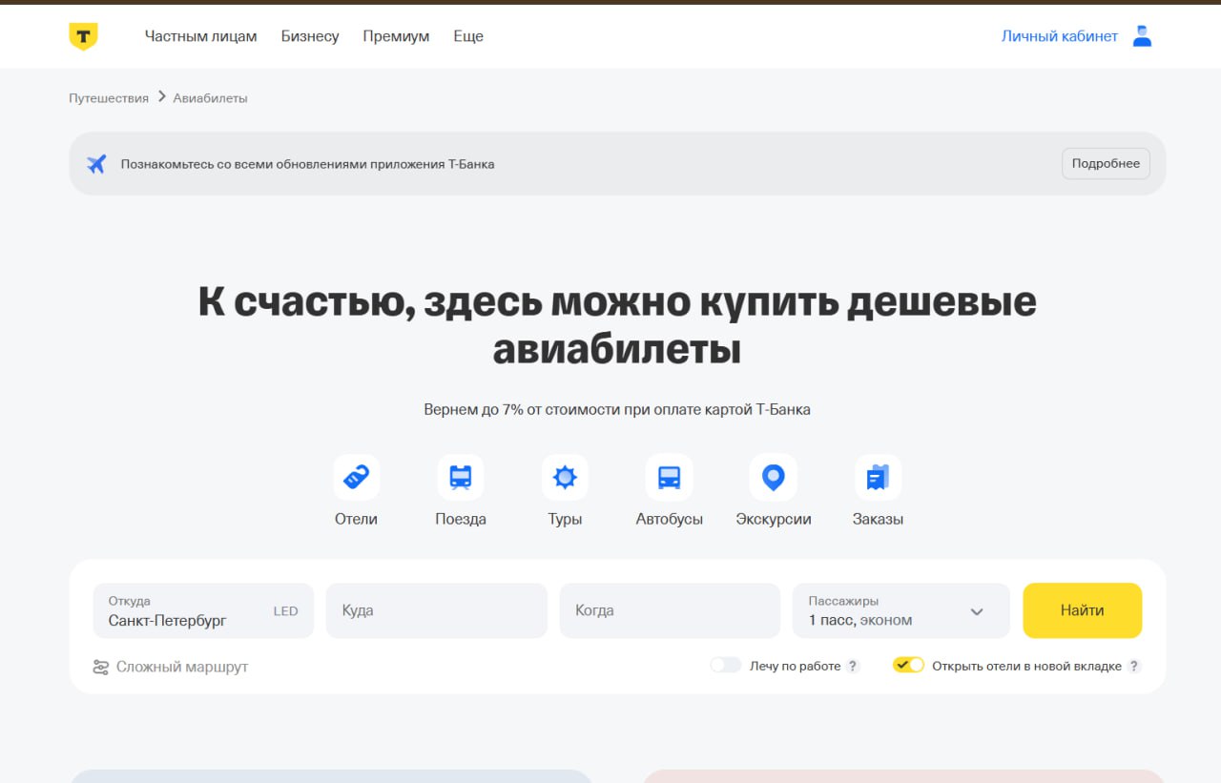Click the yellow Найти button
1221x783 pixels.
[x=1083, y=610]
